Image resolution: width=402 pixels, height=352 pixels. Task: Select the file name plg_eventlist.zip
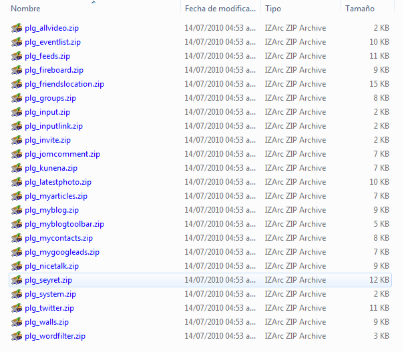[x=53, y=42]
